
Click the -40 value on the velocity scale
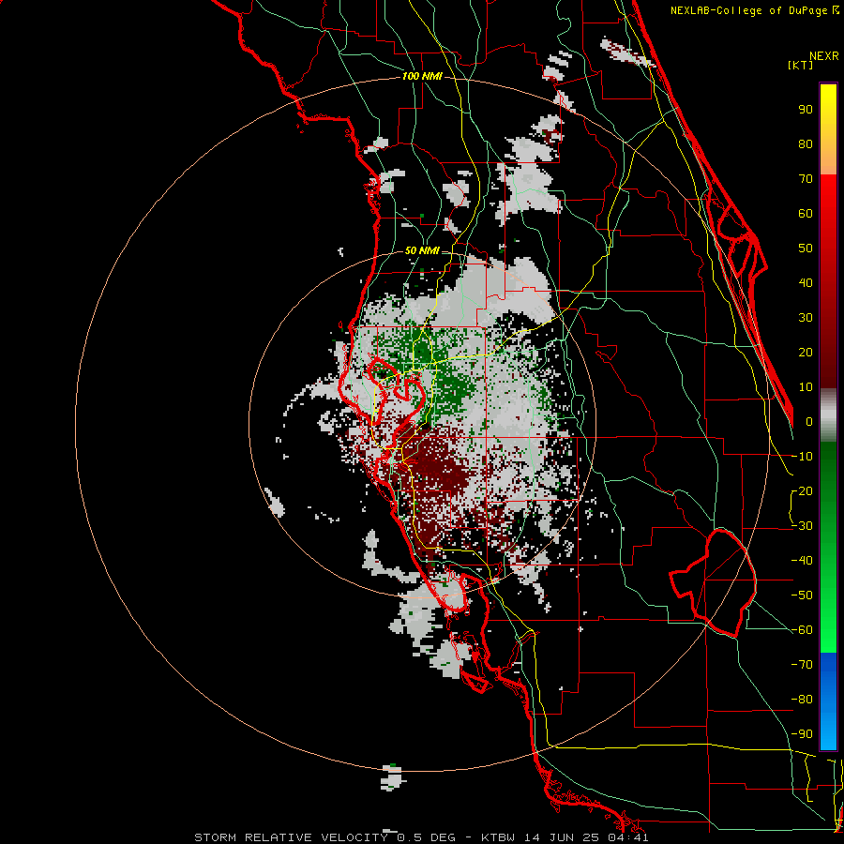802,561
